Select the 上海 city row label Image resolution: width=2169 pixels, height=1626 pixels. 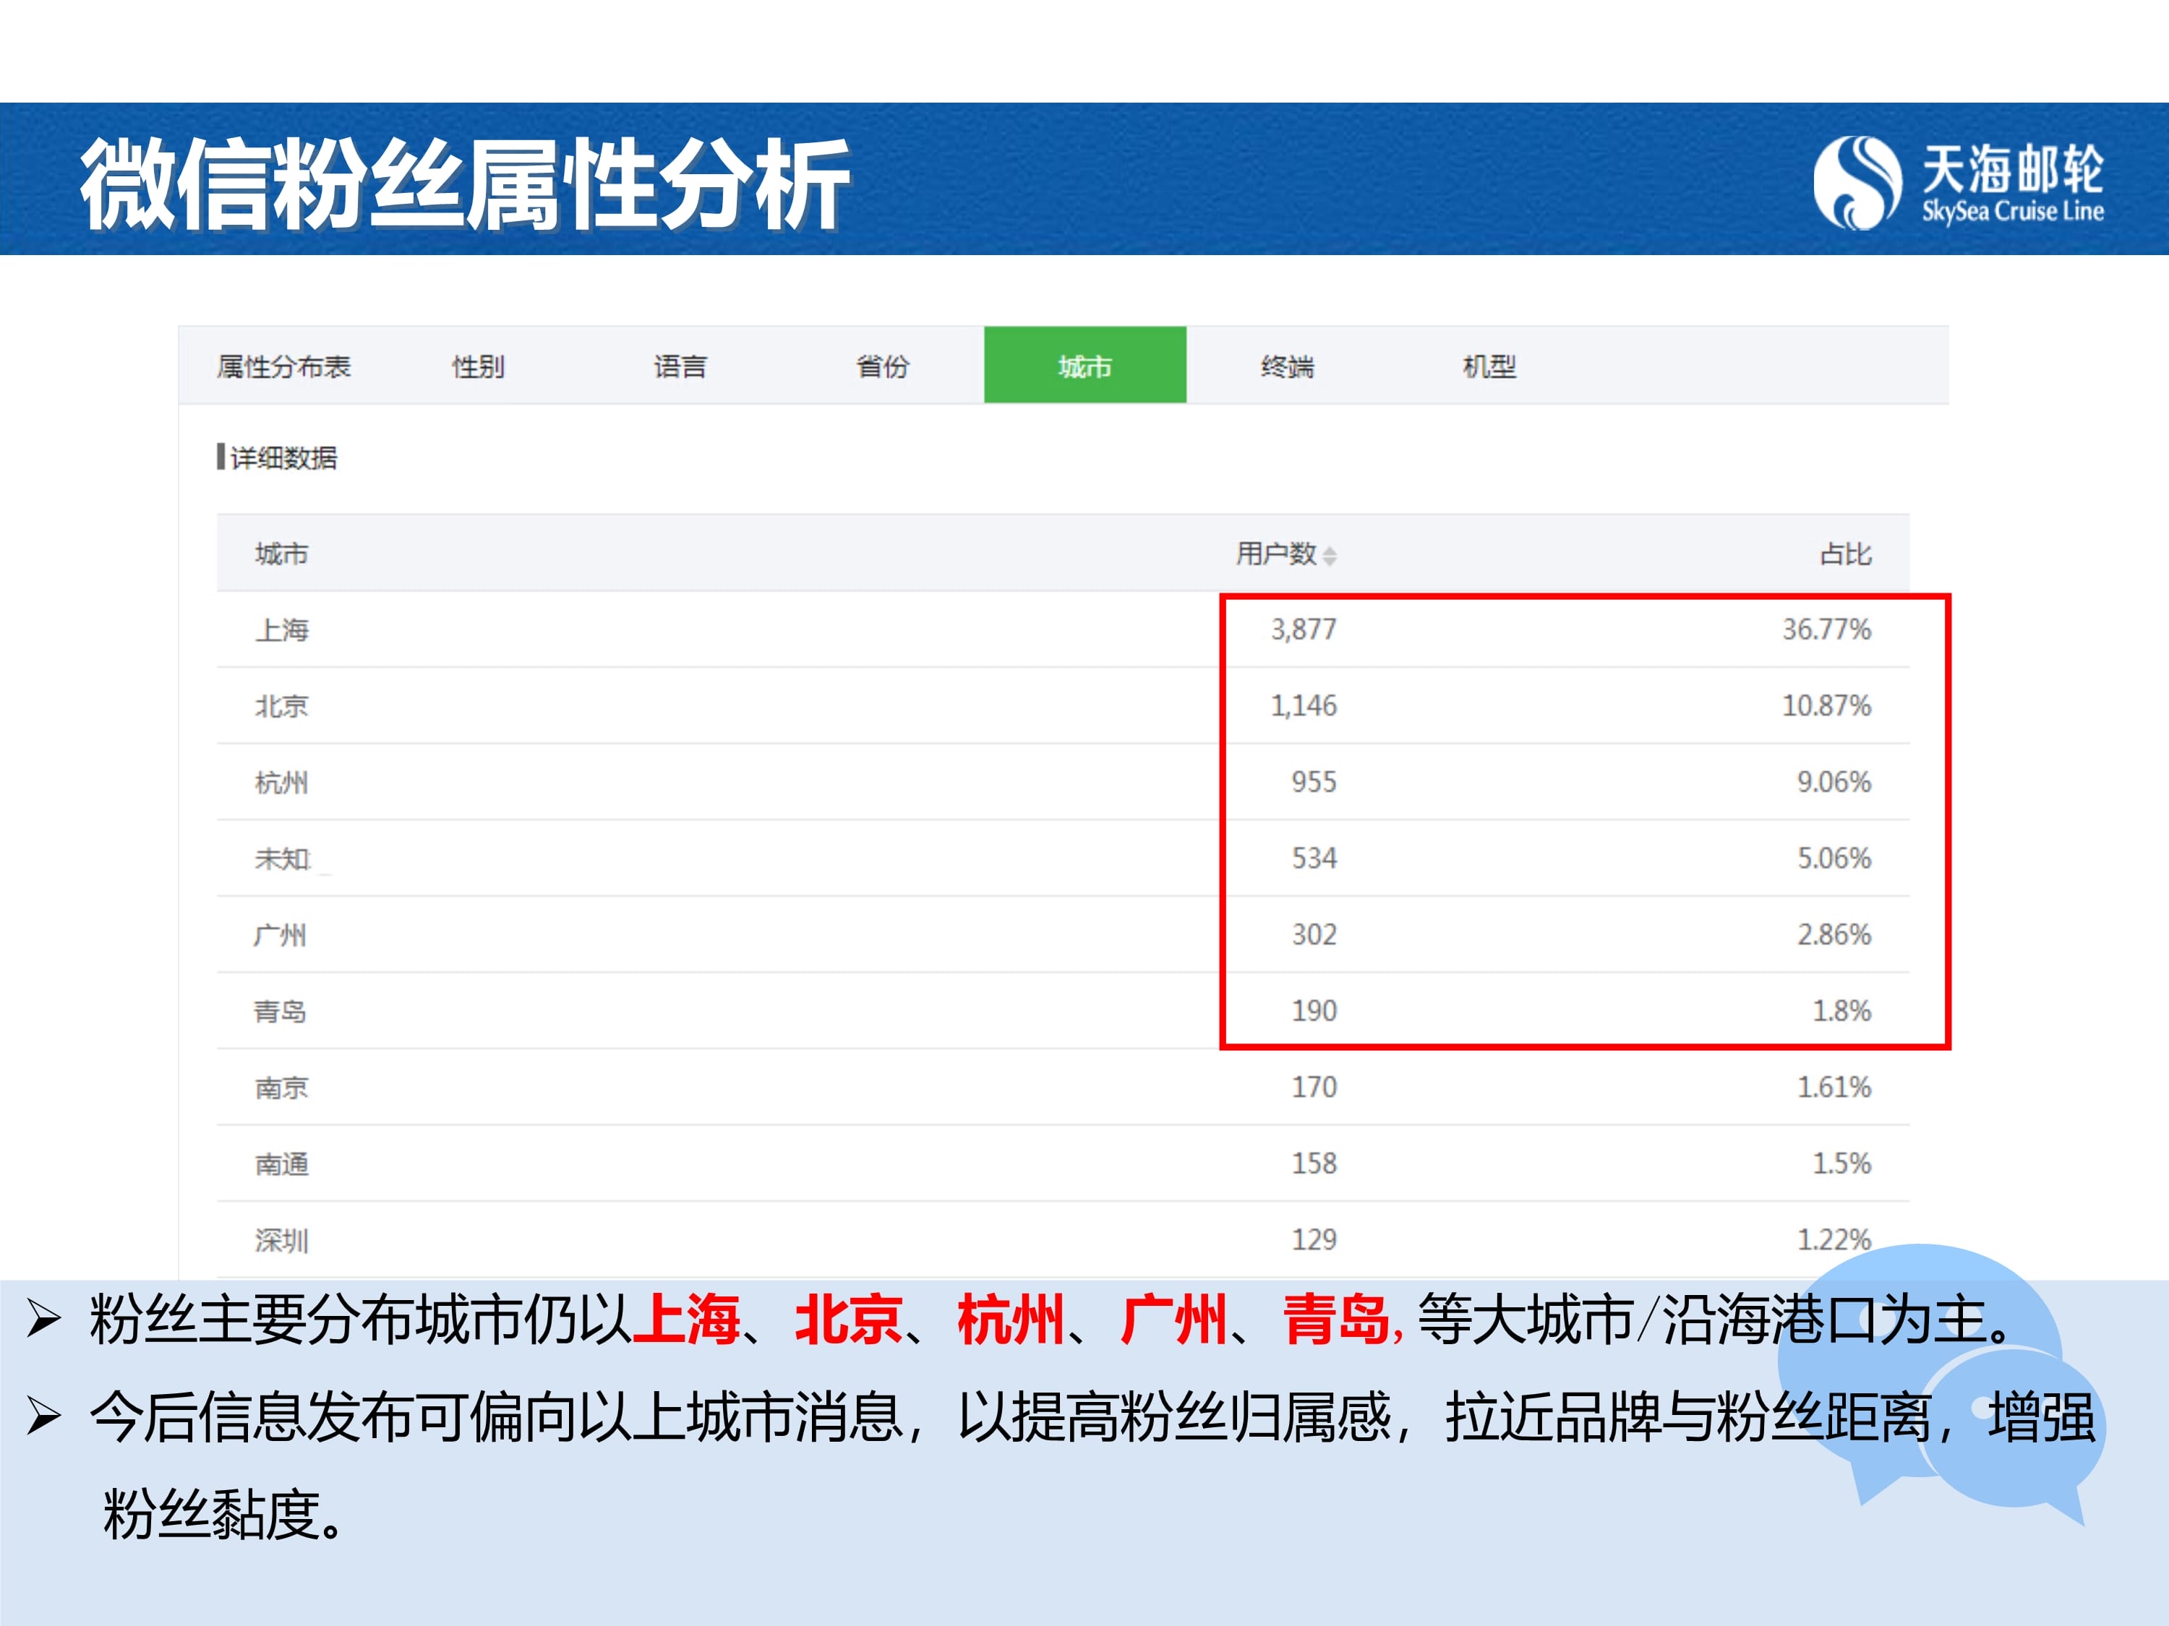point(281,629)
